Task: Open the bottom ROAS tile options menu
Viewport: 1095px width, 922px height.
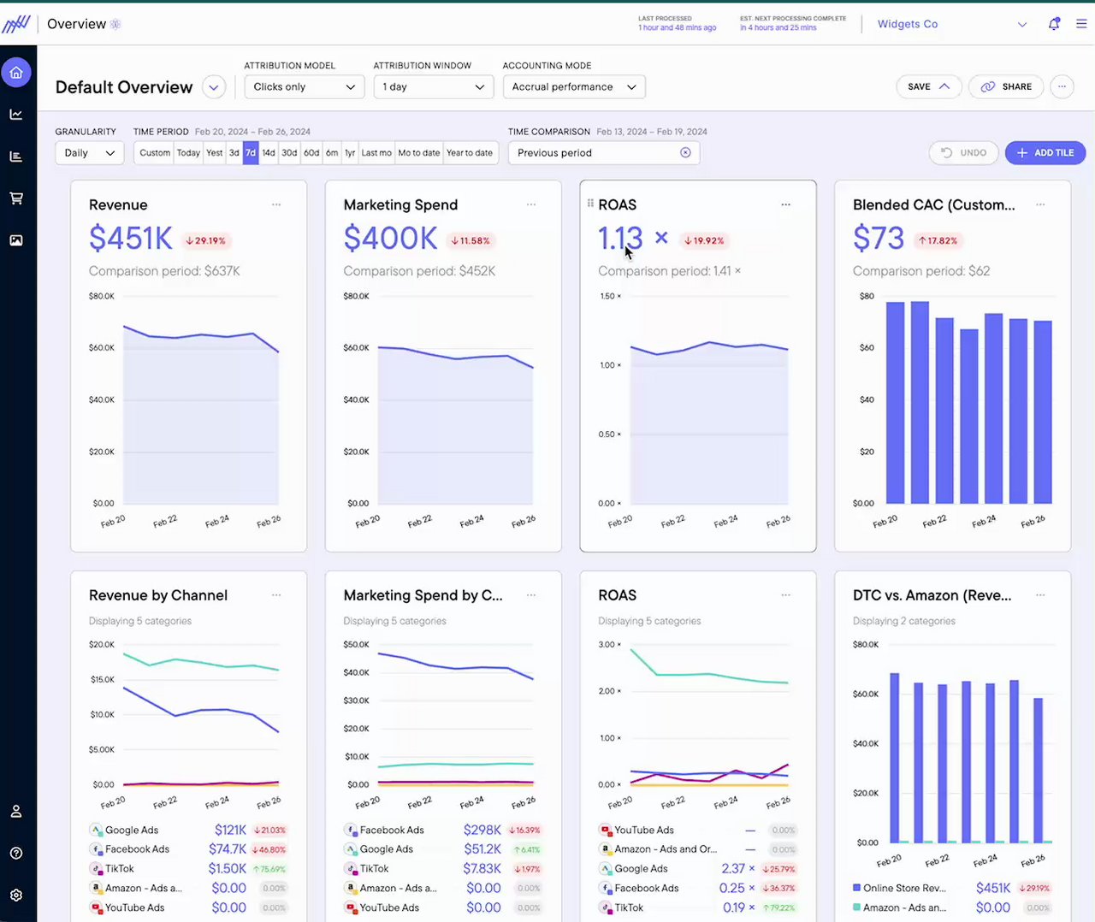Action: (786, 595)
